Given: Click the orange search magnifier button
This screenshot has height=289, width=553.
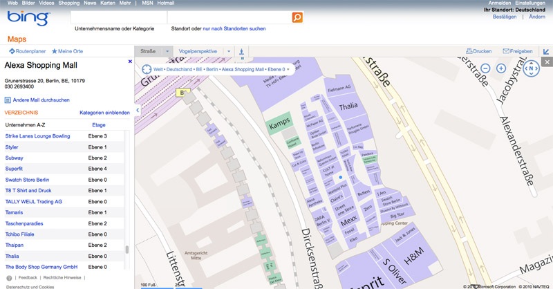Looking at the screenshot, I should (297, 17).
